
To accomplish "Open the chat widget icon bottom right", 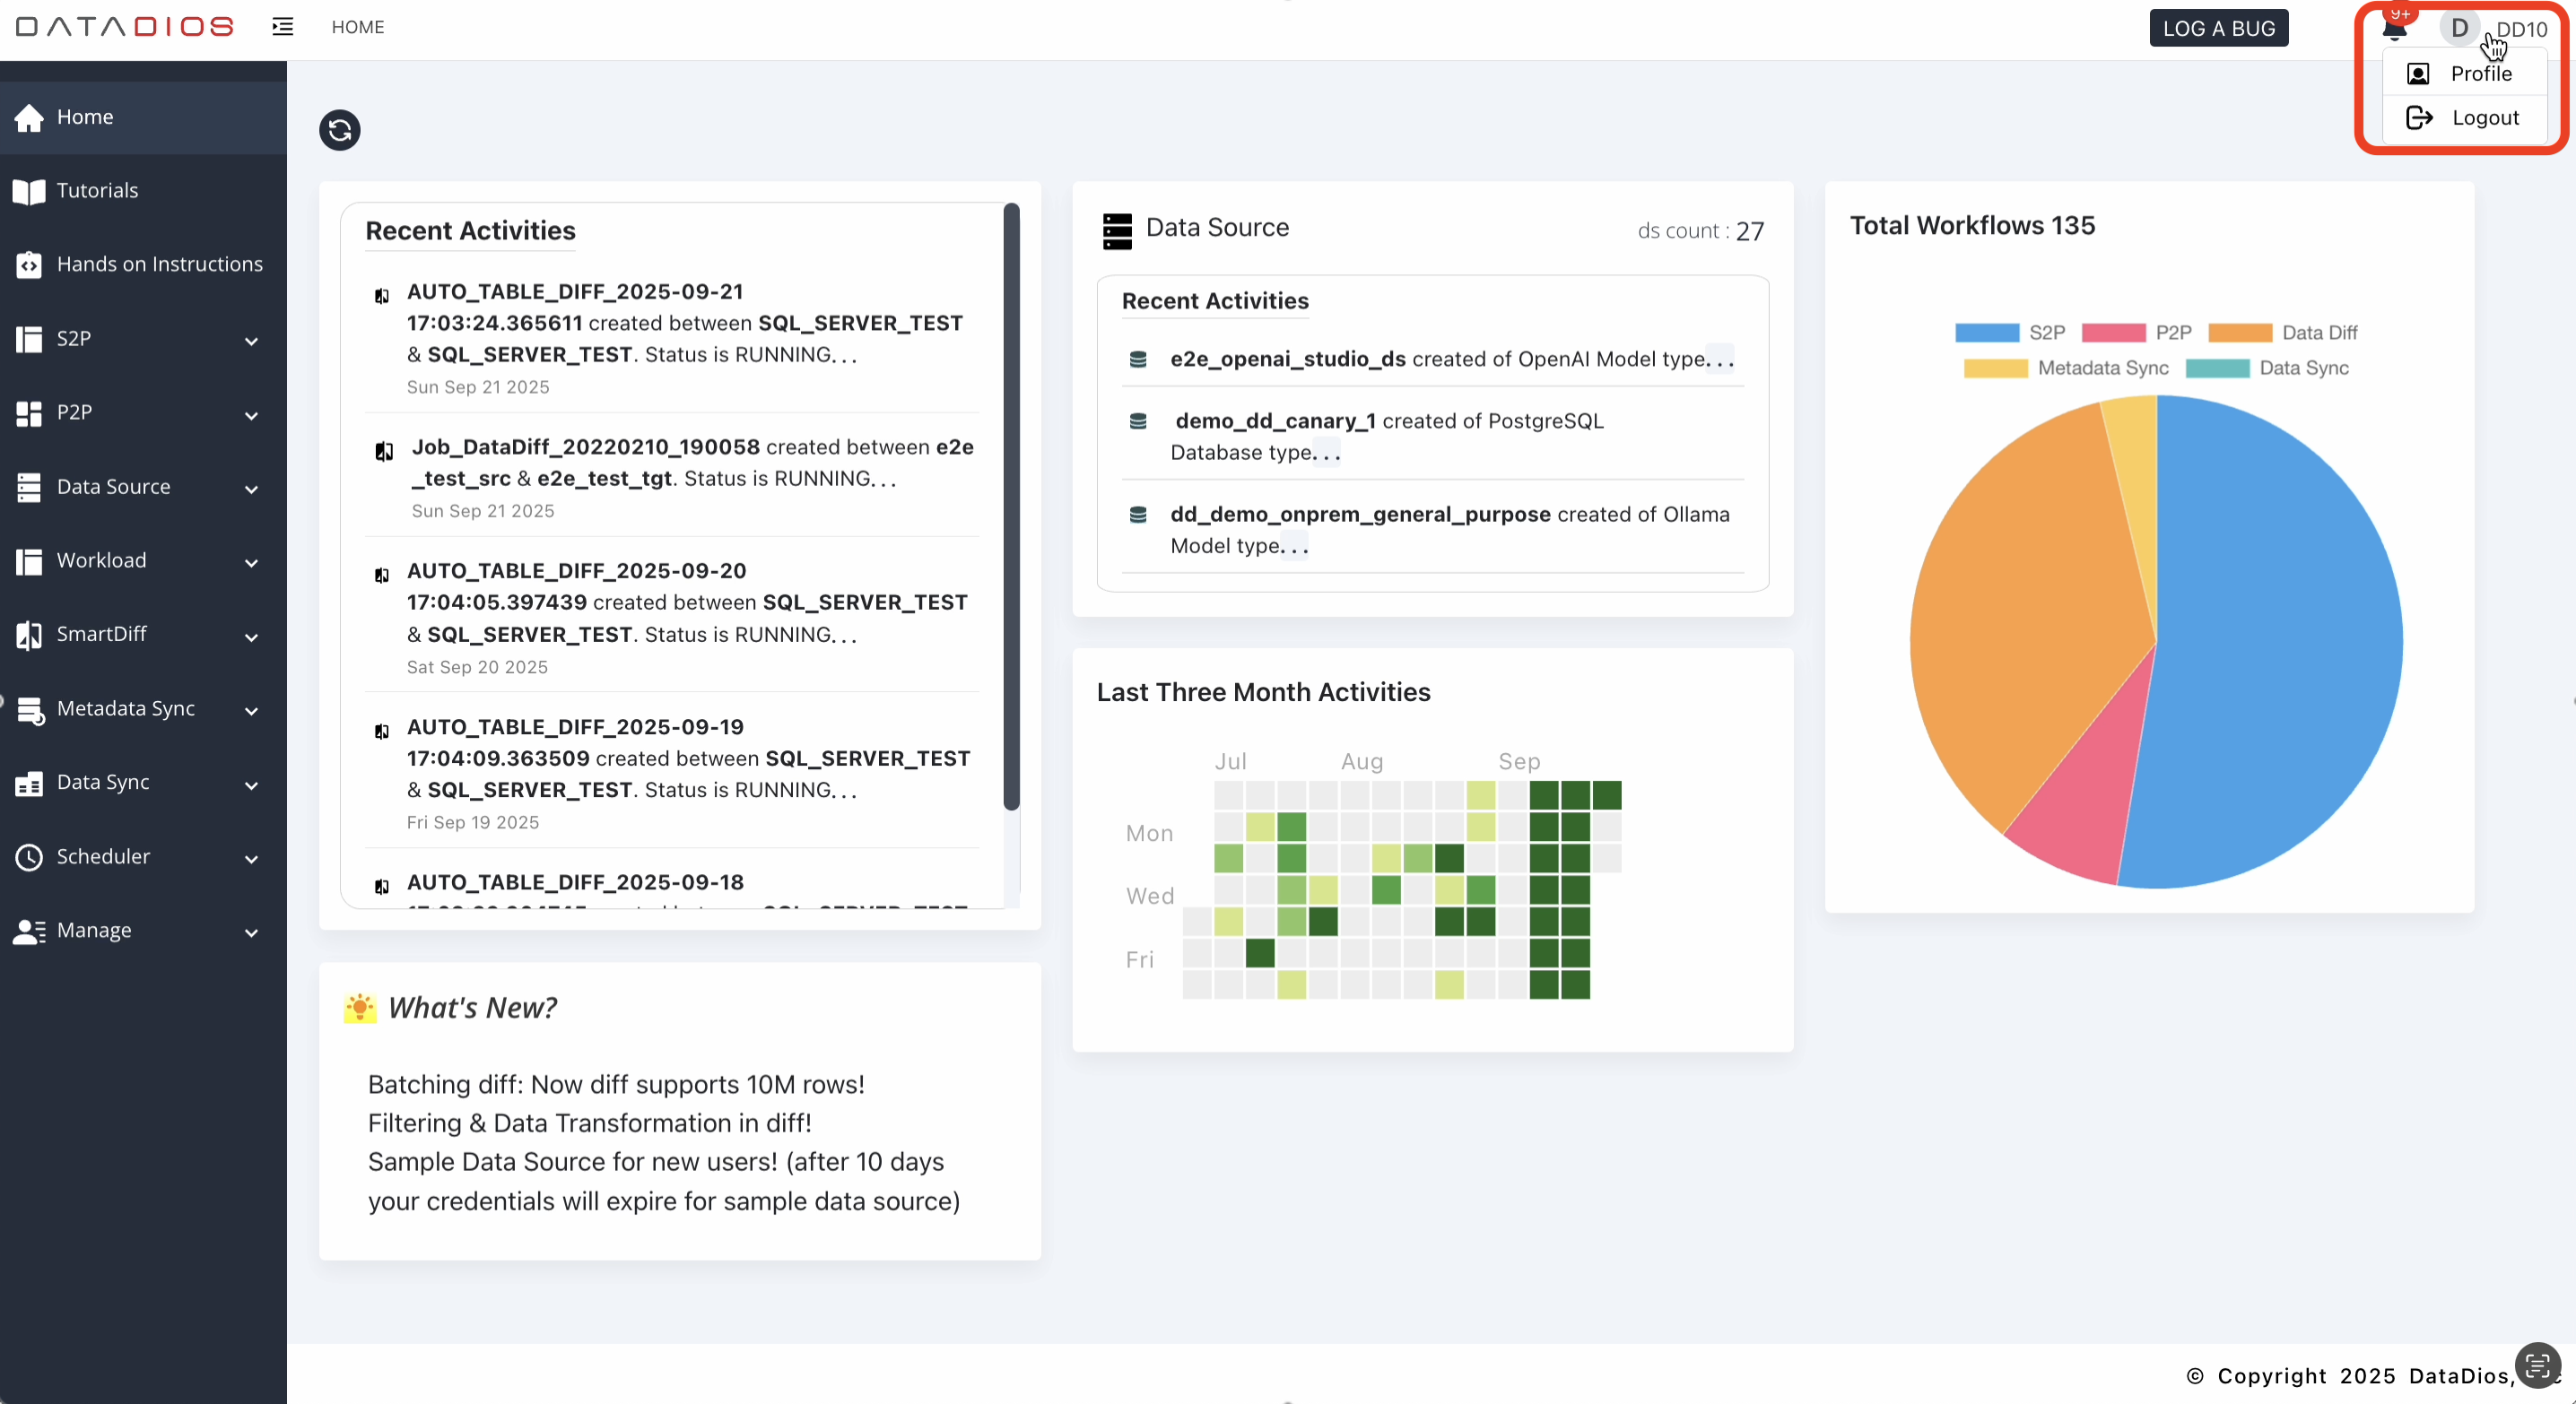I will [x=2537, y=1365].
